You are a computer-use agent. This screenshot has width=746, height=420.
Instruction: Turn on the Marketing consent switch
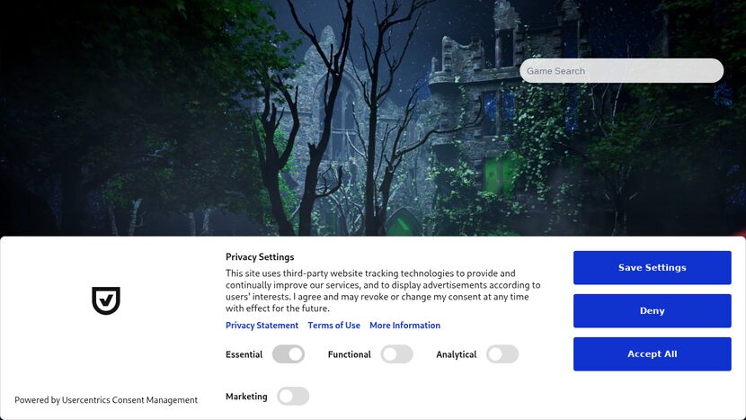point(293,397)
